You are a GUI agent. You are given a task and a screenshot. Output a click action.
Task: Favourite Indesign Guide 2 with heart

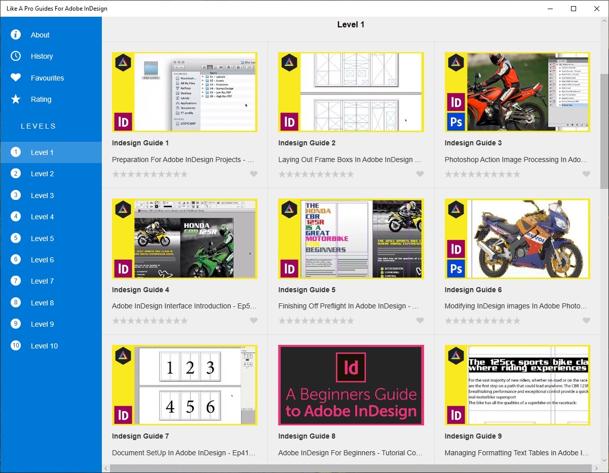420,174
